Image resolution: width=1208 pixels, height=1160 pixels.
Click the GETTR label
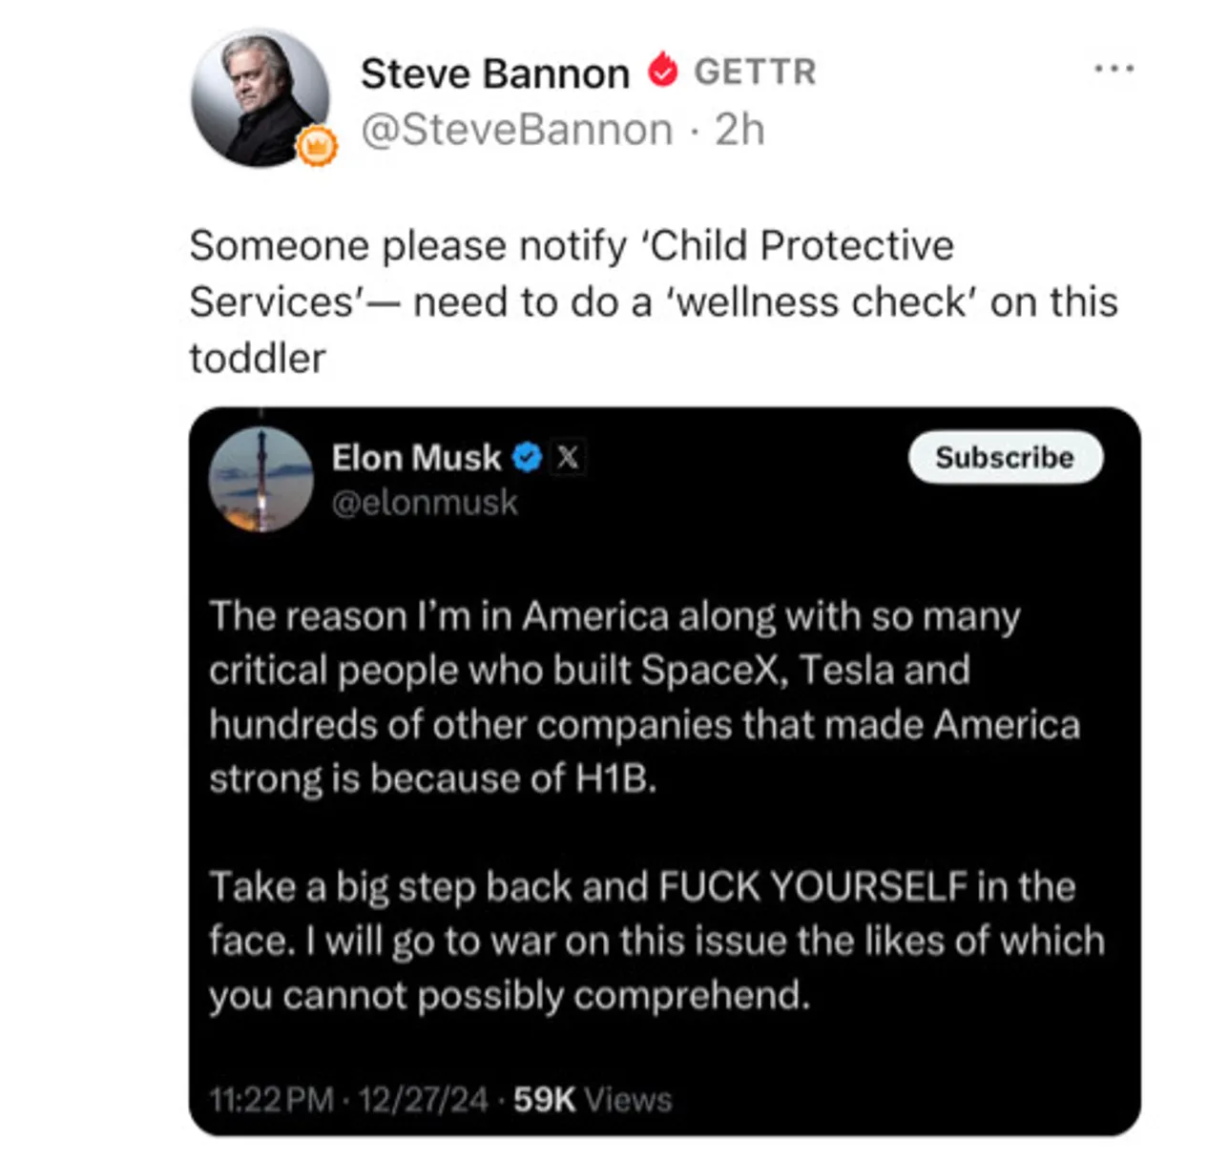(x=755, y=72)
